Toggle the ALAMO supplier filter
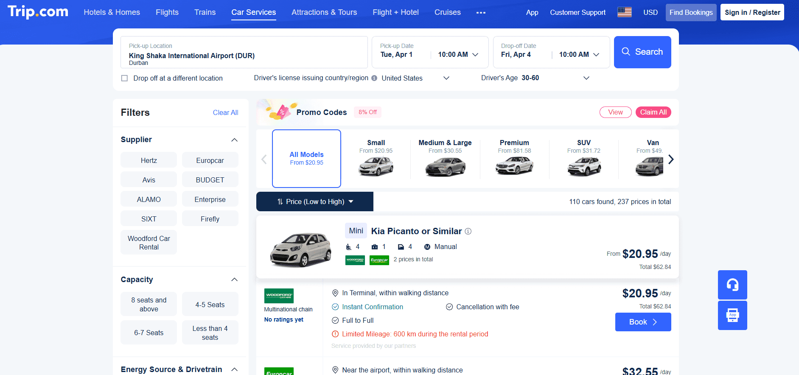 pyautogui.click(x=149, y=199)
